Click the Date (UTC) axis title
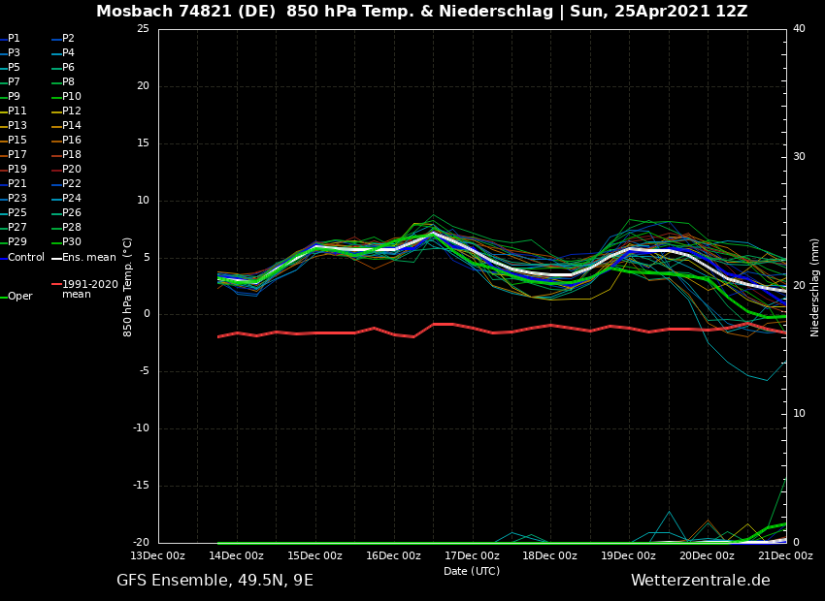This screenshot has height=601, width=825. (x=472, y=571)
